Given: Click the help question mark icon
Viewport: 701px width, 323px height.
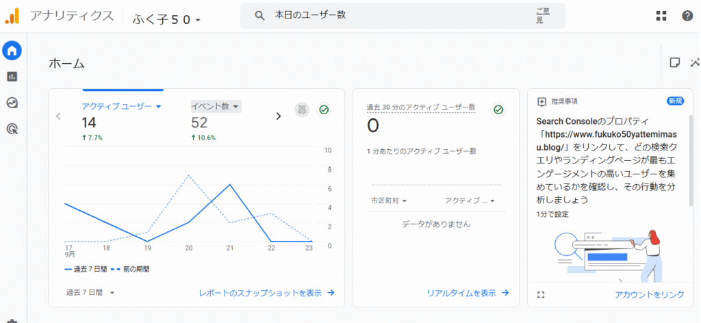Looking at the screenshot, I should (687, 16).
